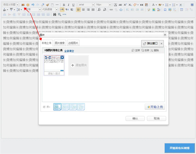This screenshot has height=154, width=196.
Task: Rotate the thumbnail clockwise using its overlay arrow
Action: [50, 57]
